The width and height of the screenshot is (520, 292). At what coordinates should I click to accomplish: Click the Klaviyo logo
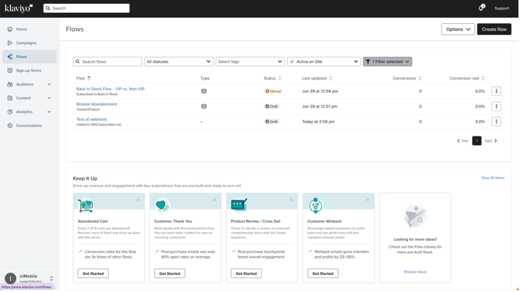click(19, 8)
